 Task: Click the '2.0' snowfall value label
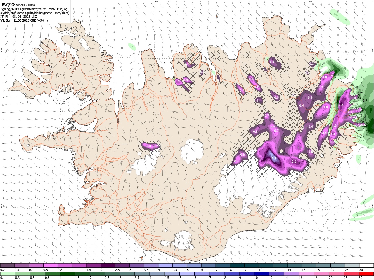pos(294,162)
